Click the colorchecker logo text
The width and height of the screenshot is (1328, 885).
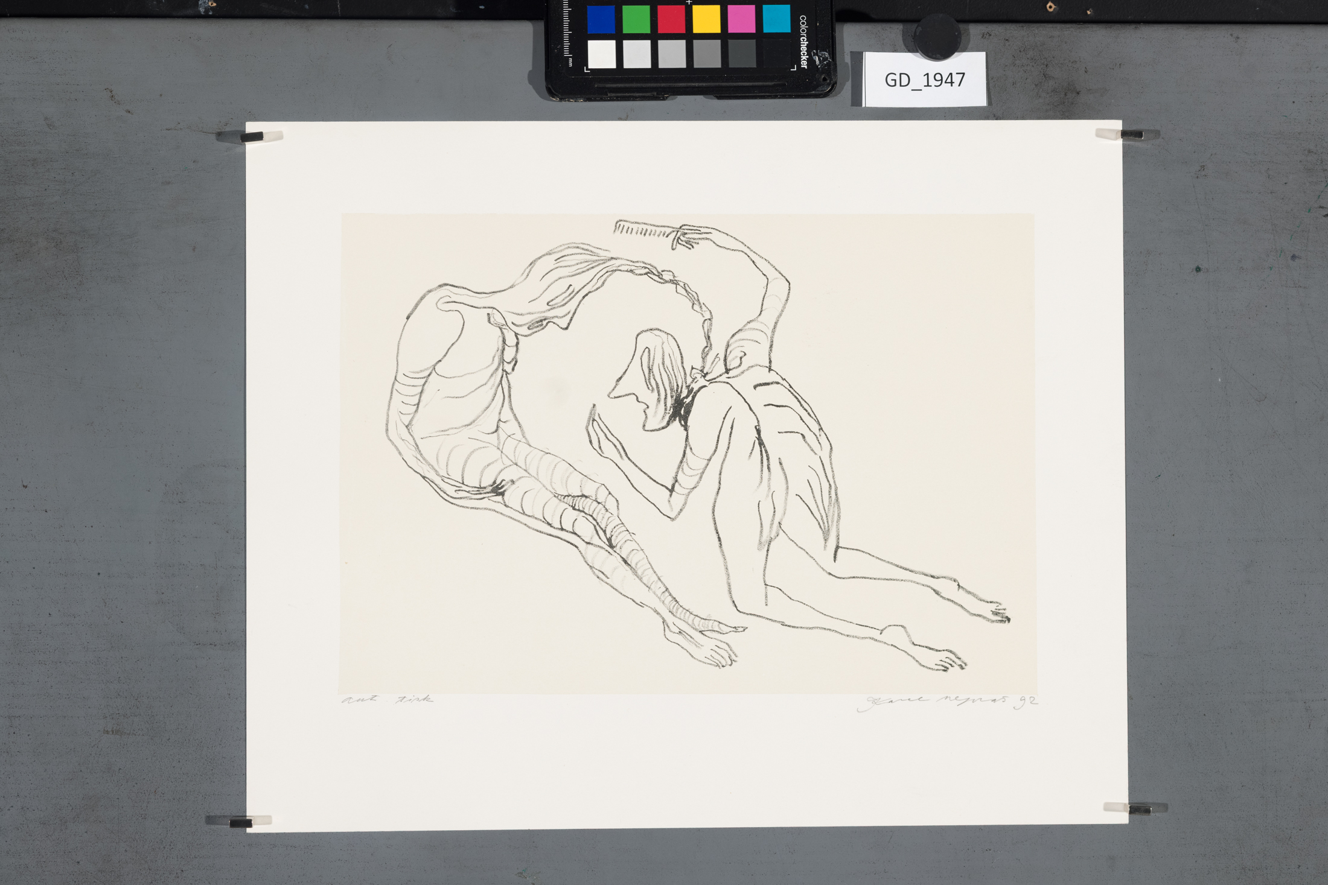click(803, 41)
